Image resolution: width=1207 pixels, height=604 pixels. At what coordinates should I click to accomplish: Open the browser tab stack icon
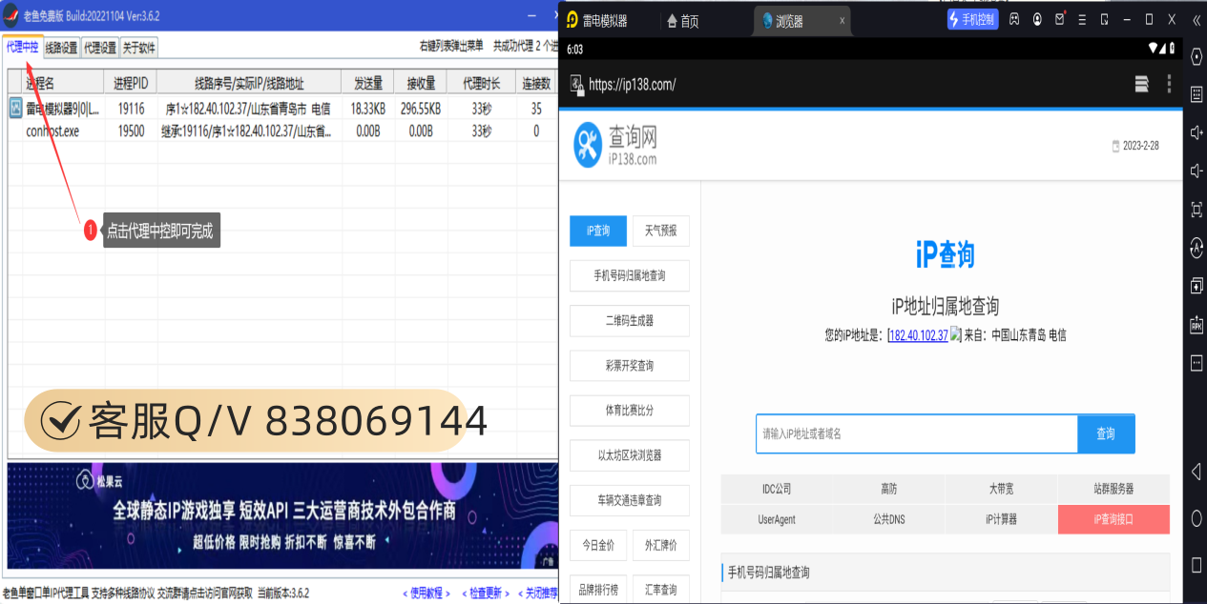(x=1141, y=84)
